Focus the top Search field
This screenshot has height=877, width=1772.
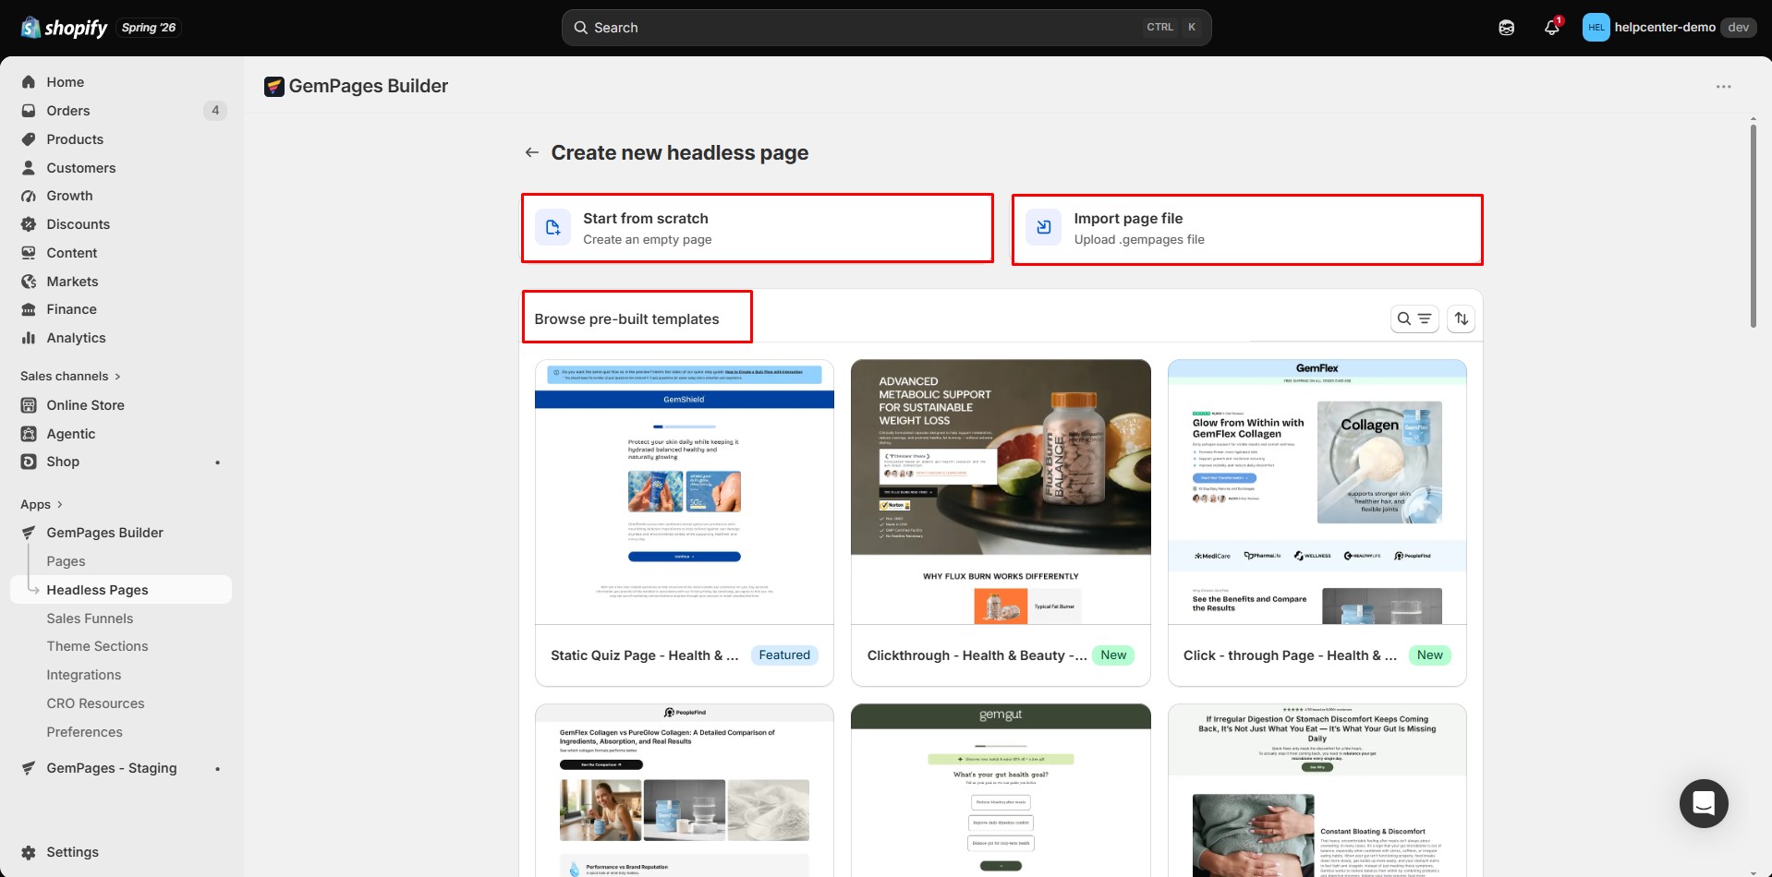click(886, 28)
